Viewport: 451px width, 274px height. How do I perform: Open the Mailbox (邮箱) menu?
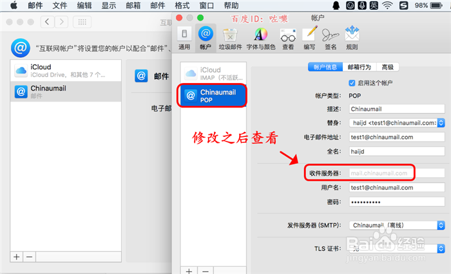(x=133, y=5)
